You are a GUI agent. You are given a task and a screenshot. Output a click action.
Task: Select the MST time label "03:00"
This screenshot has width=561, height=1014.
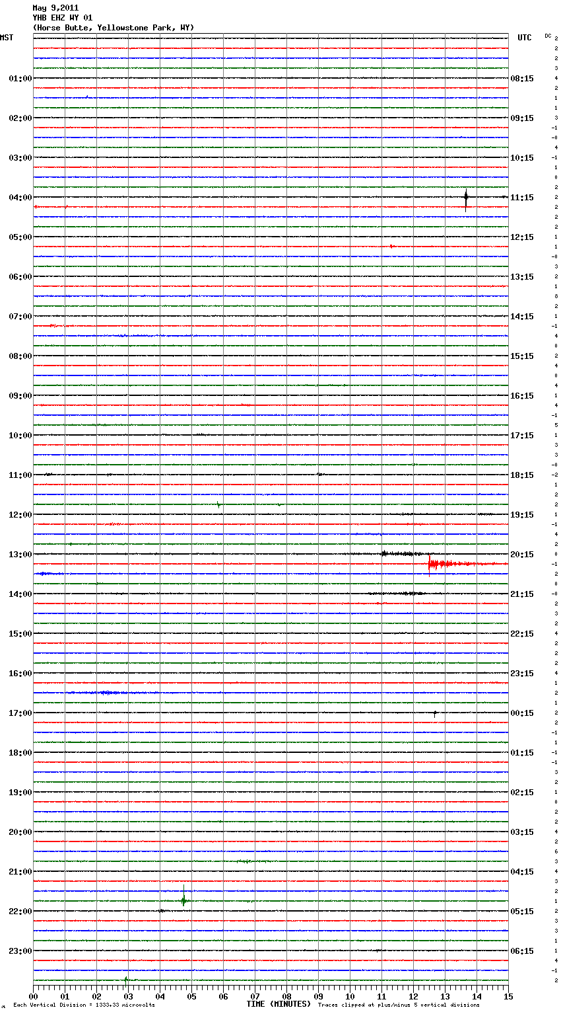[20, 158]
